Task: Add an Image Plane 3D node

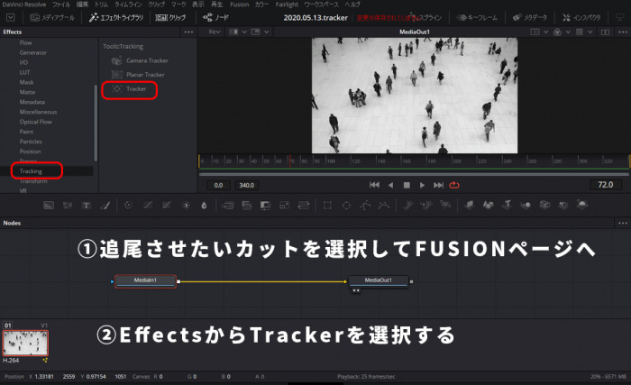Action: pyautogui.click(x=469, y=205)
